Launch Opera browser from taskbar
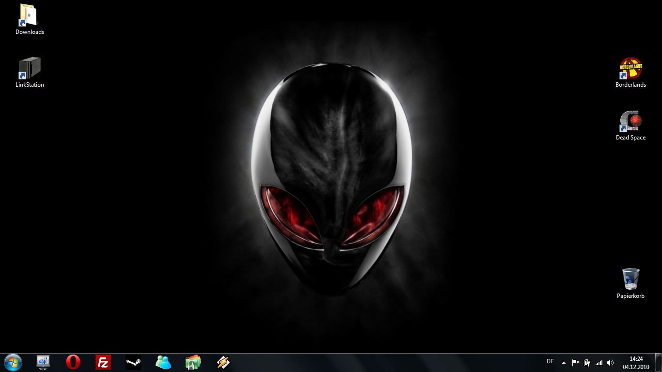 tap(73, 362)
